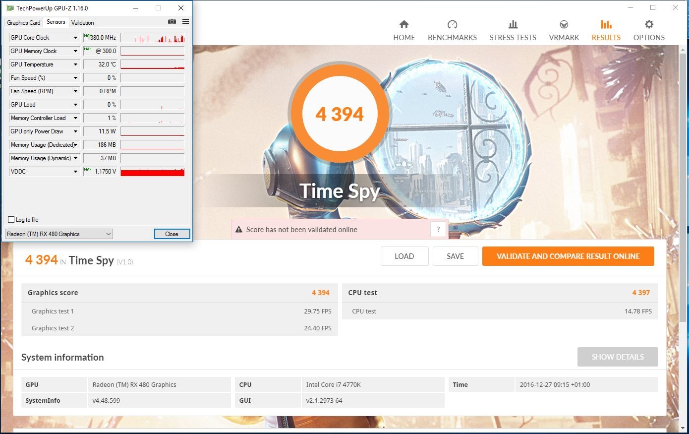Viewport: 689px width, 434px height.
Task: Minimize the 3DMark window
Action: click(631, 7)
